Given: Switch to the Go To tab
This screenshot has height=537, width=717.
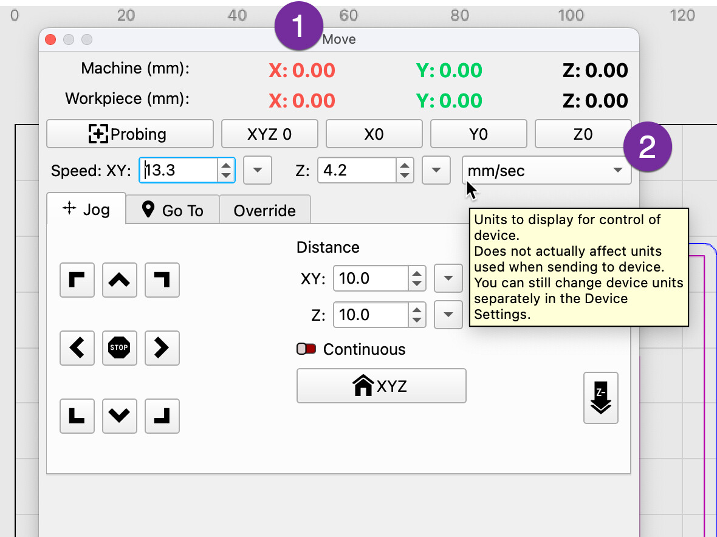Looking at the screenshot, I should (173, 210).
